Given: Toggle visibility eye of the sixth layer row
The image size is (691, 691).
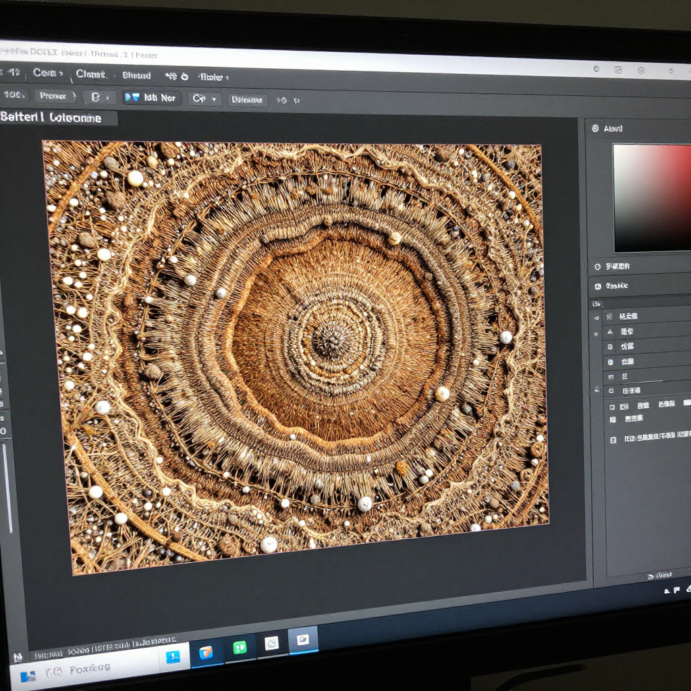Looking at the screenshot, I should click(x=597, y=389).
